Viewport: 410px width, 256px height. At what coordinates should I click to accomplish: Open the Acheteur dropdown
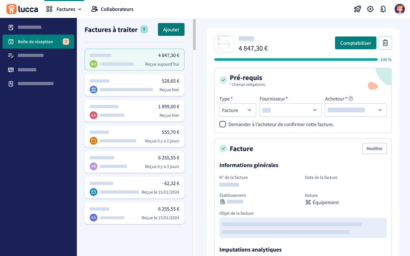pyautogui.click(x=356, y=110)
